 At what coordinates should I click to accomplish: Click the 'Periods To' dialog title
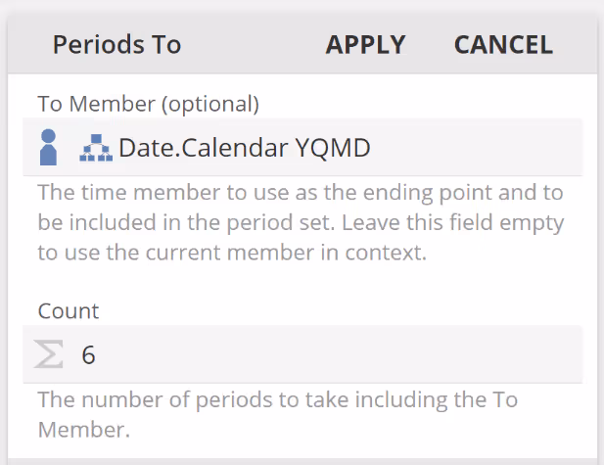116,45
